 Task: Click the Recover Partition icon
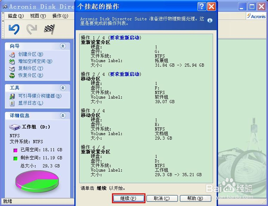(x=12, y=75)
